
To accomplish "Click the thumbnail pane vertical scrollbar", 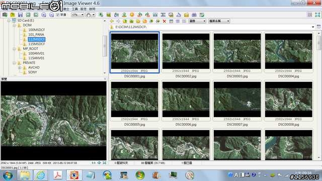I will point(318,43).
